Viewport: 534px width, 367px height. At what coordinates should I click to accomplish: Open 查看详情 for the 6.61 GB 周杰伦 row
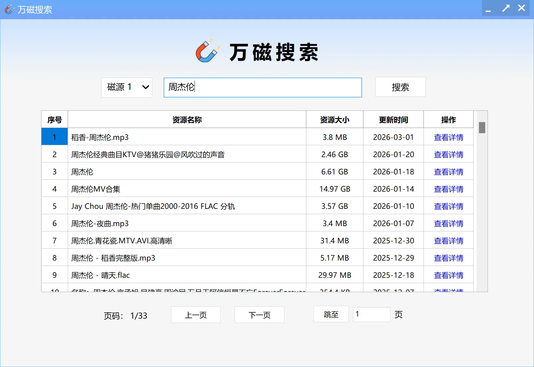click(x=448, y=172)
